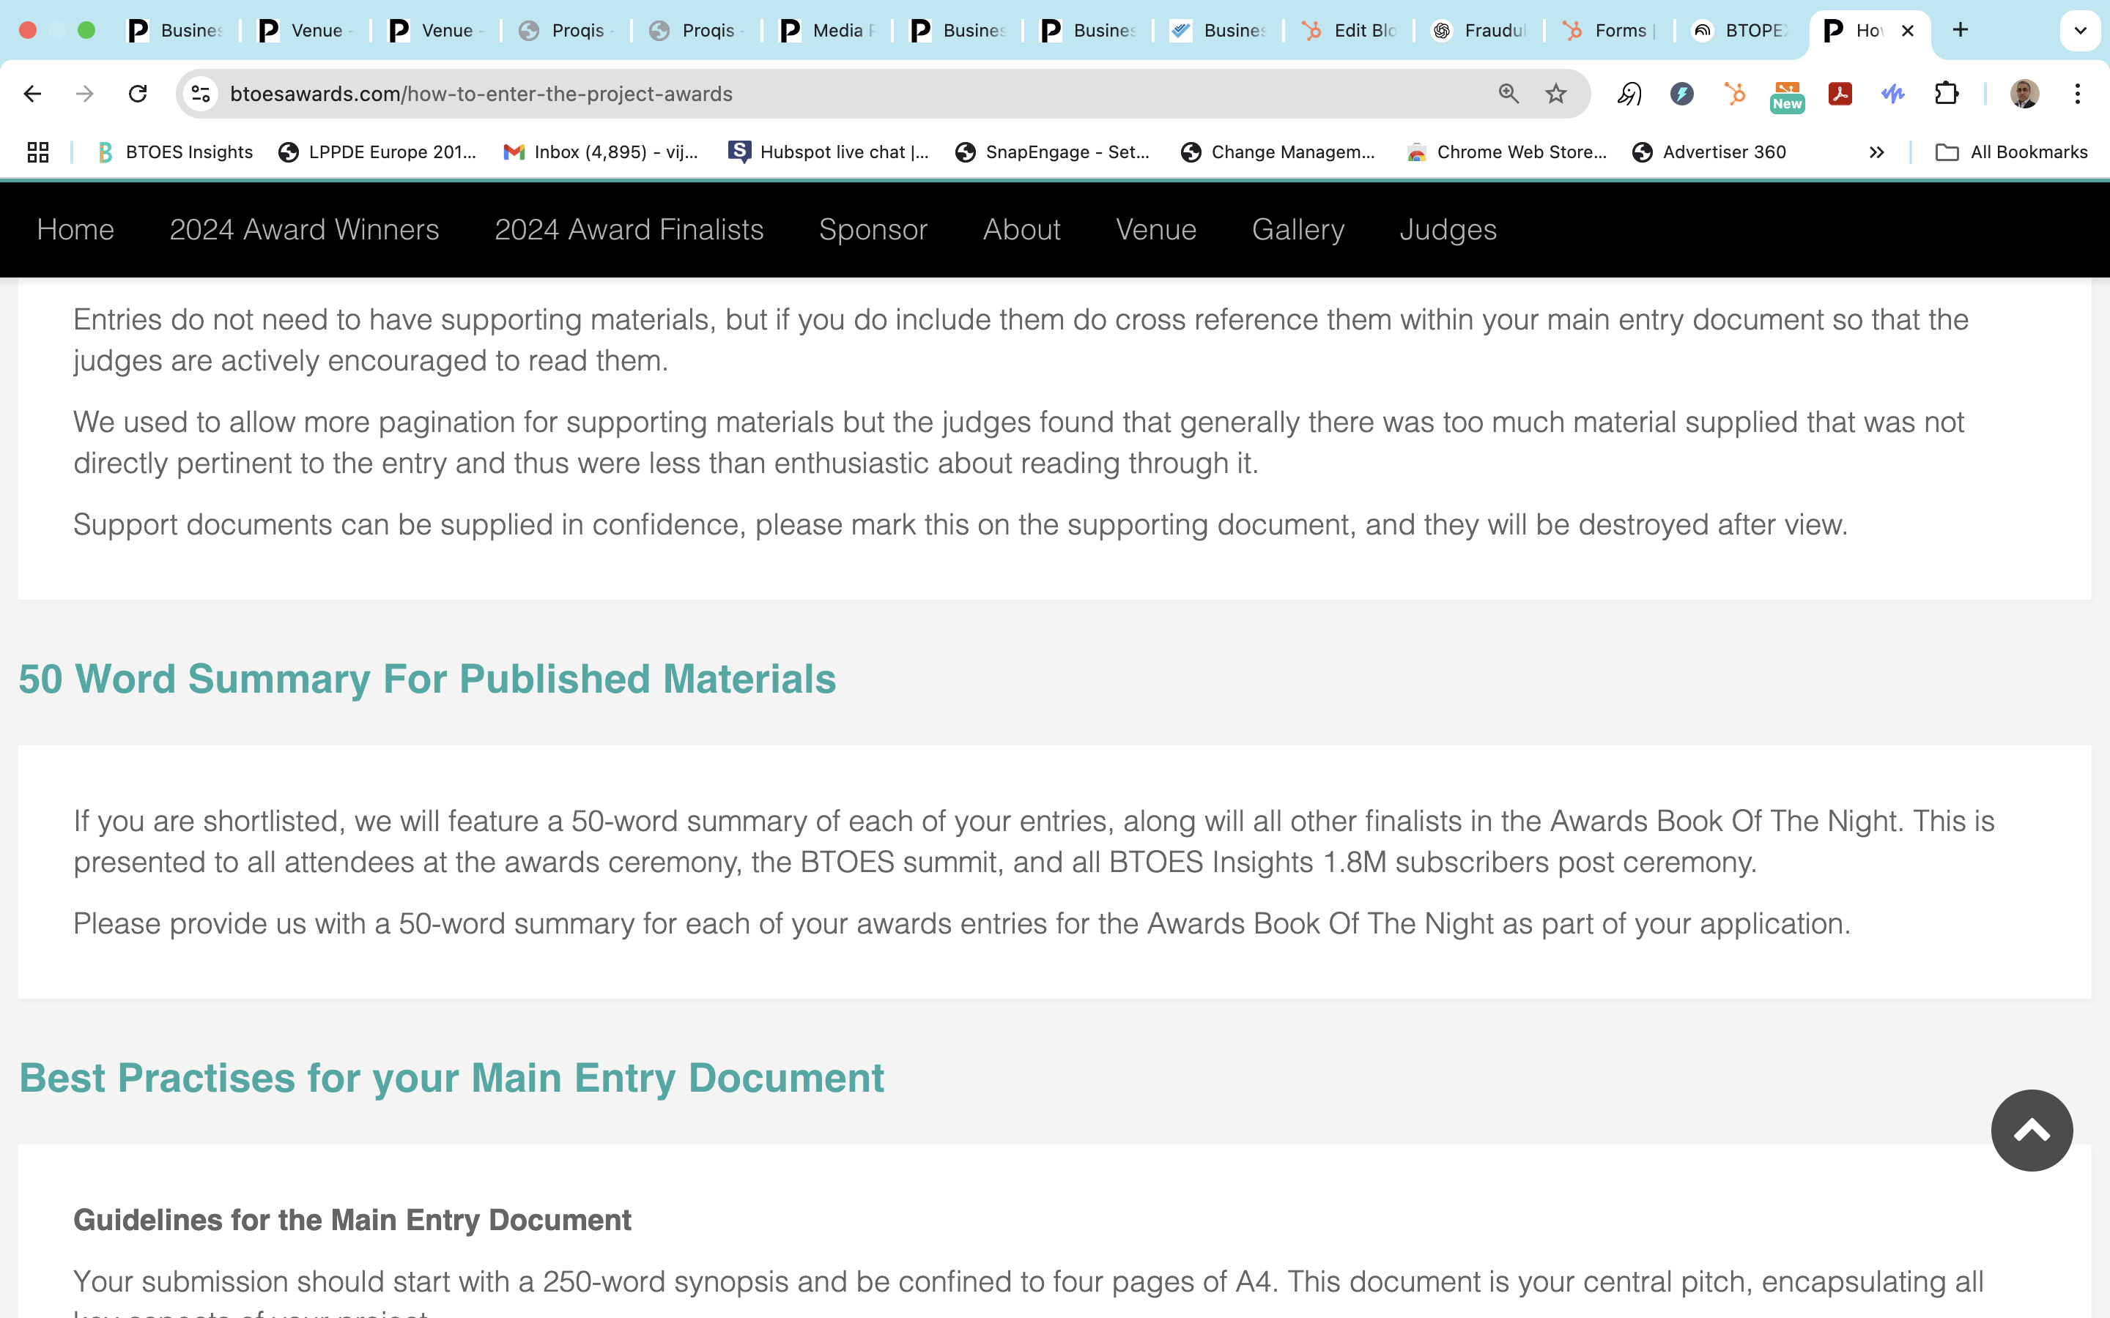Open 2024 Award Winners menu item
Viewport: 2110px width, 1318px height.
point(304,229)
